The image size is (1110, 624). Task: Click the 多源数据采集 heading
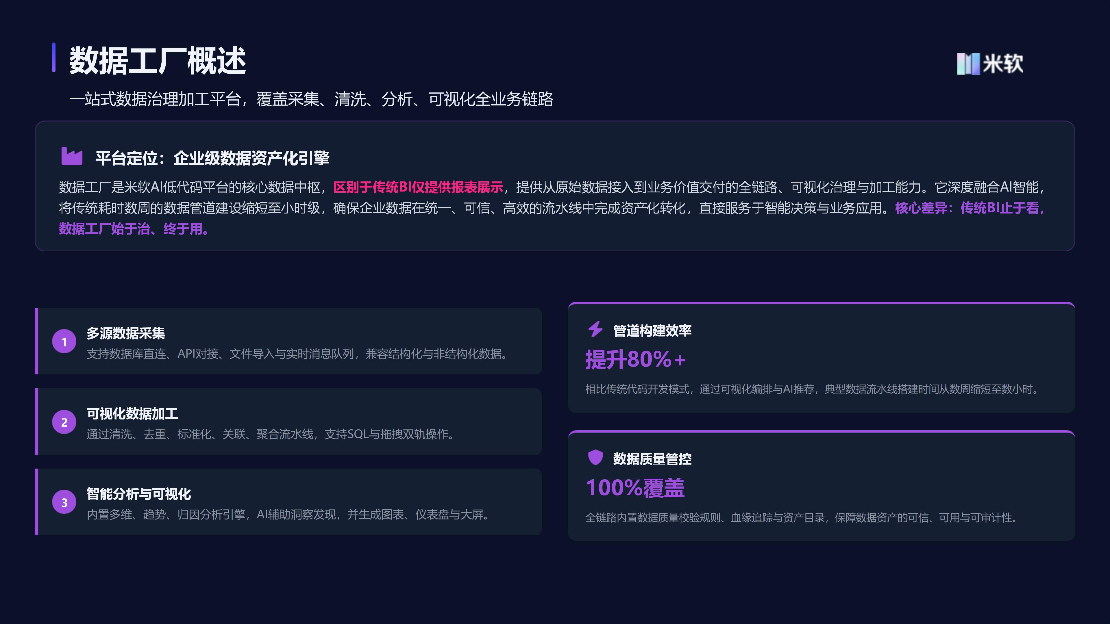click(126, 333)
